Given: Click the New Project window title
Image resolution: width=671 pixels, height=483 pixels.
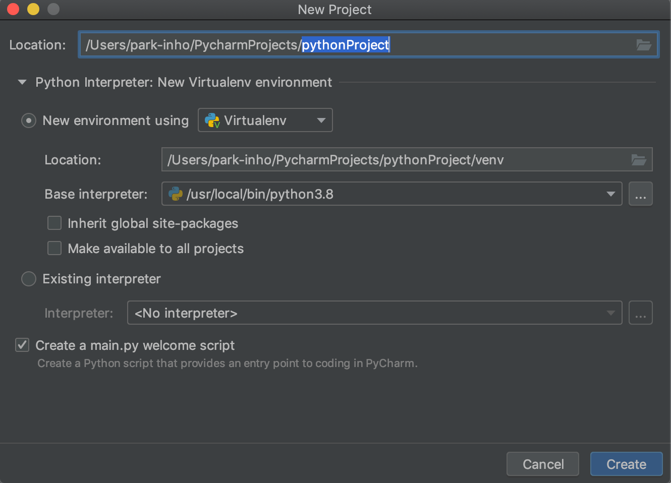Looking at the screenshot, I should pyautogui.click(x=334, y=10).
